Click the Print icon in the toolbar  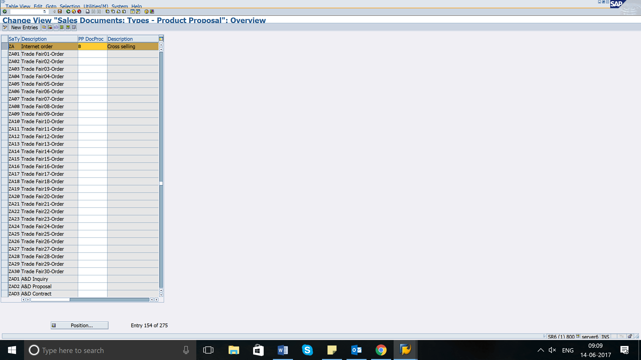pos(87,11)
